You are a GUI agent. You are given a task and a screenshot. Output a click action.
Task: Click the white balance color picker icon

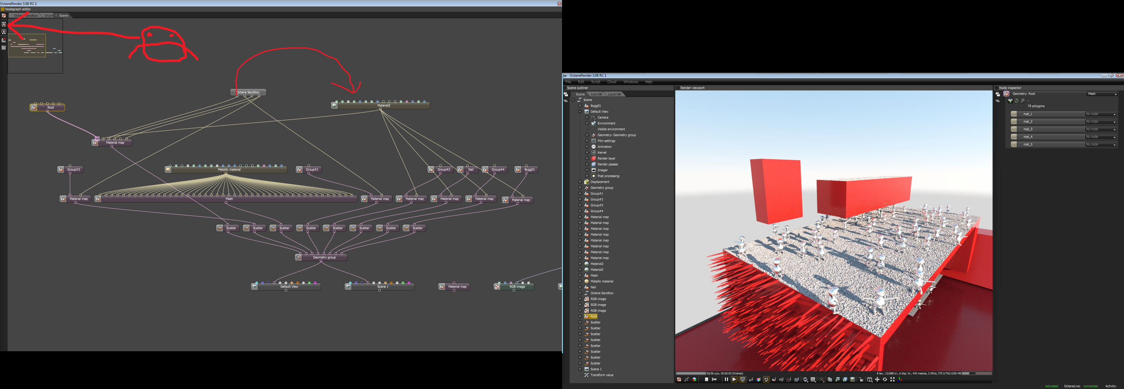point(759,379)
